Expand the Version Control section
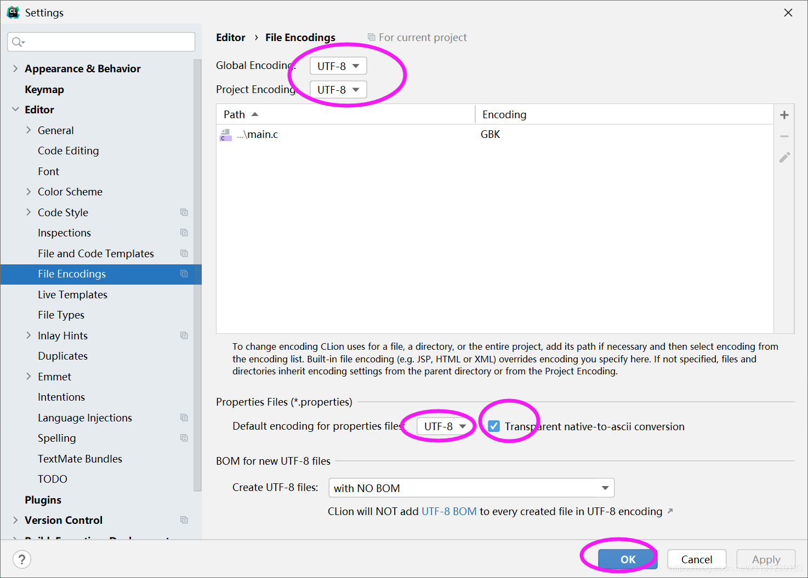Screen dimensions: 808x578 tap(15, 520)
